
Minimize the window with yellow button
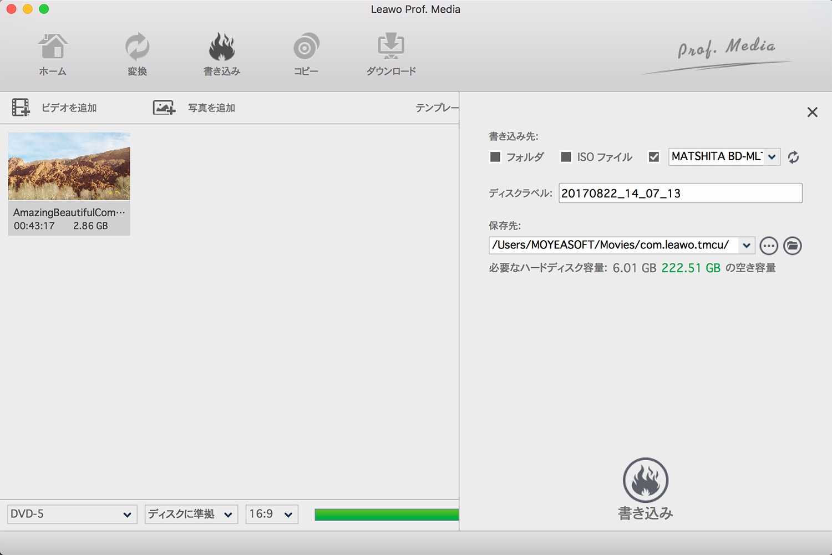28,9
